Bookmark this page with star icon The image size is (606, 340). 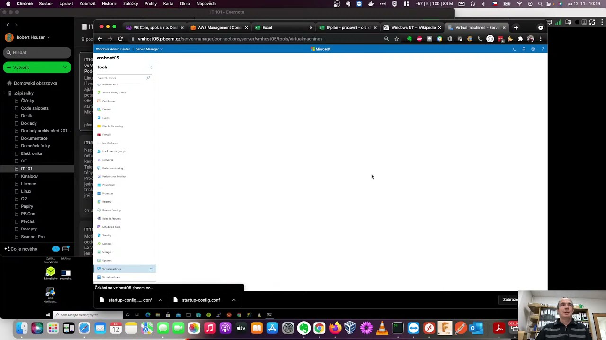pyautogui.click(x=397, y=39)
